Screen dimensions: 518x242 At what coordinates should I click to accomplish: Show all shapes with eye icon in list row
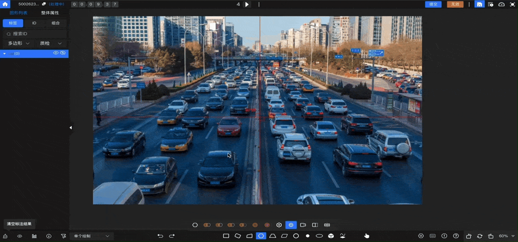pyautogui.click(x=56, y=53)
